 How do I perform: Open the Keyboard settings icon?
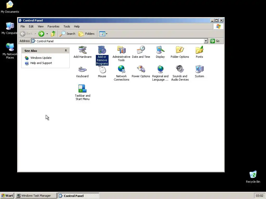82,72
